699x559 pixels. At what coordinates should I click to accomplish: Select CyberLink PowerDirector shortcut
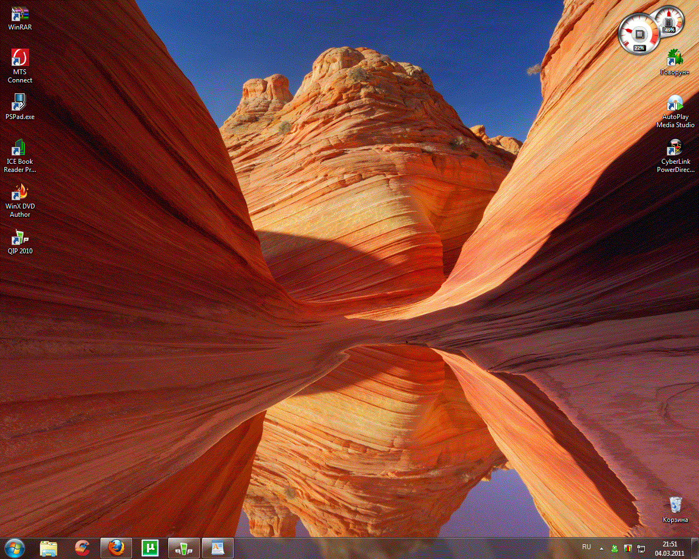point(675,156)
